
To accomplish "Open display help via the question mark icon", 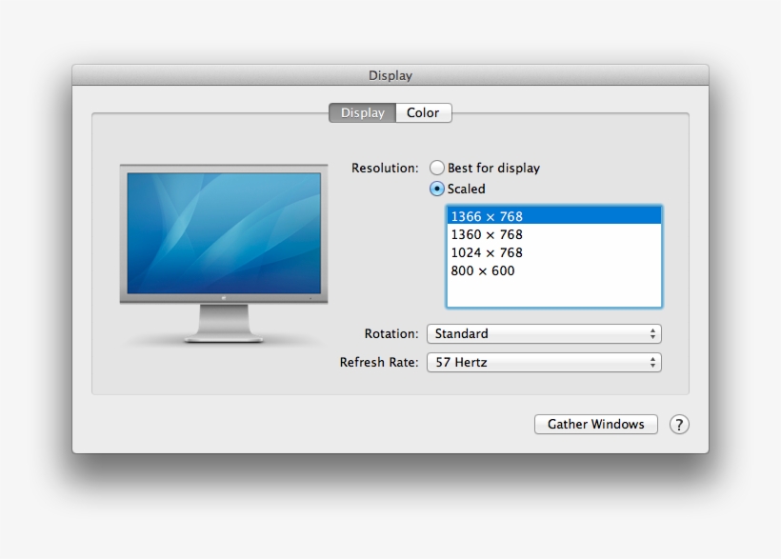I will point(680,424).
